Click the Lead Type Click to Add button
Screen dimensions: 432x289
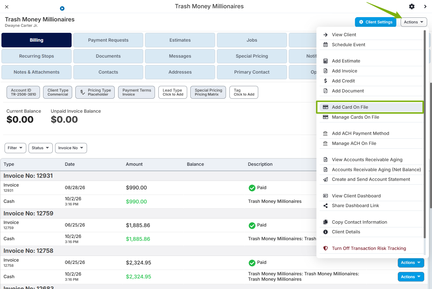[173, 92]
